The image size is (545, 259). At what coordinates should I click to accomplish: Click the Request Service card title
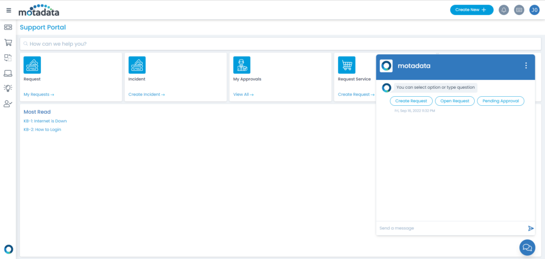pos(354,79)
